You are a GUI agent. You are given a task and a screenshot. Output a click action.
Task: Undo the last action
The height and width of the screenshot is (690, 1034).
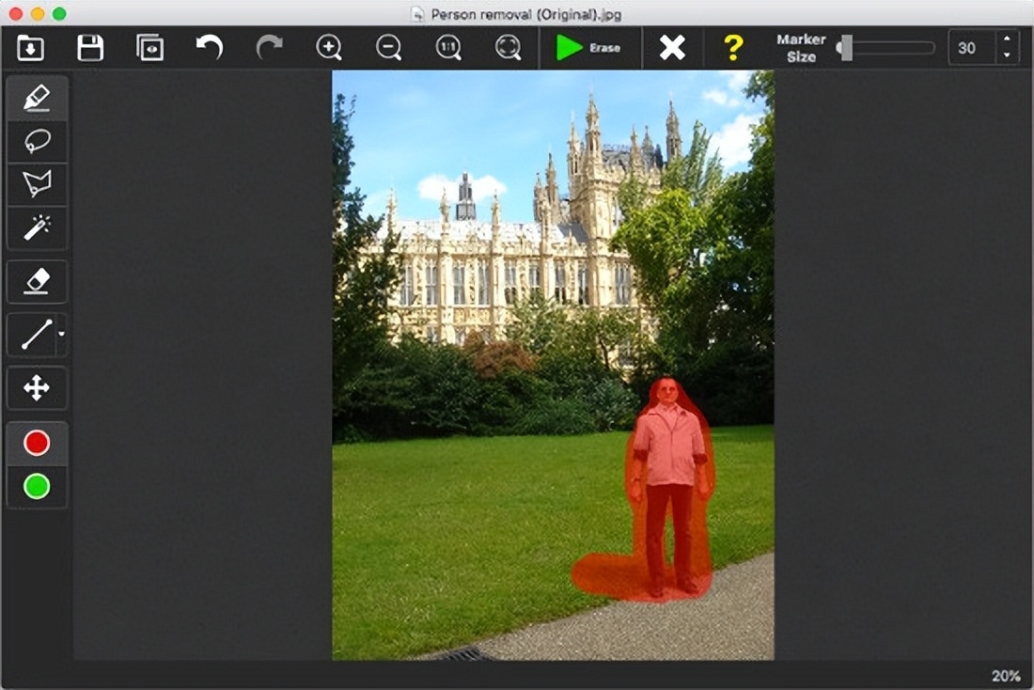(209, 48)
